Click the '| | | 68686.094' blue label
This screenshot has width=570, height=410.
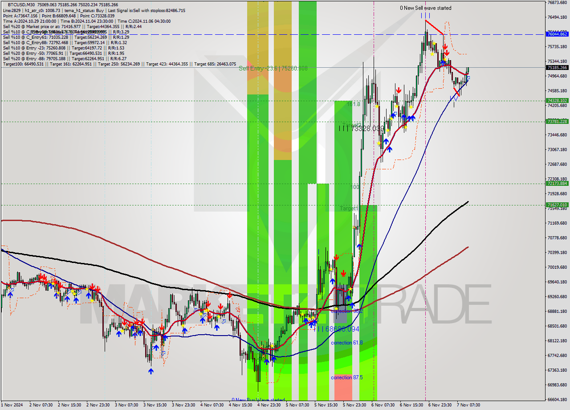coord(336,329)
